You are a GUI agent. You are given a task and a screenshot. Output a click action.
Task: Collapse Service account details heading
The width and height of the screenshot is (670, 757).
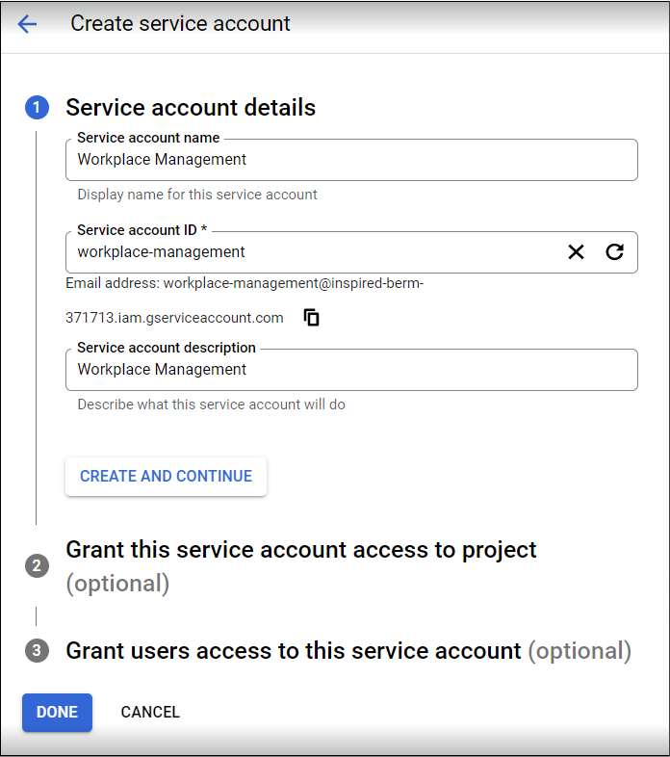click(x=191, y=107)
